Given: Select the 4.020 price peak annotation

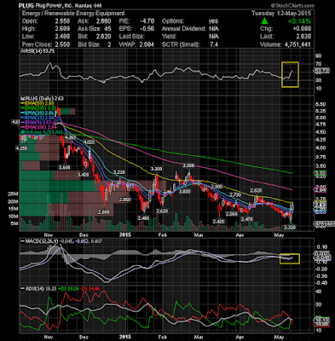Looking at the screenshot, I should tap(89, 142).
